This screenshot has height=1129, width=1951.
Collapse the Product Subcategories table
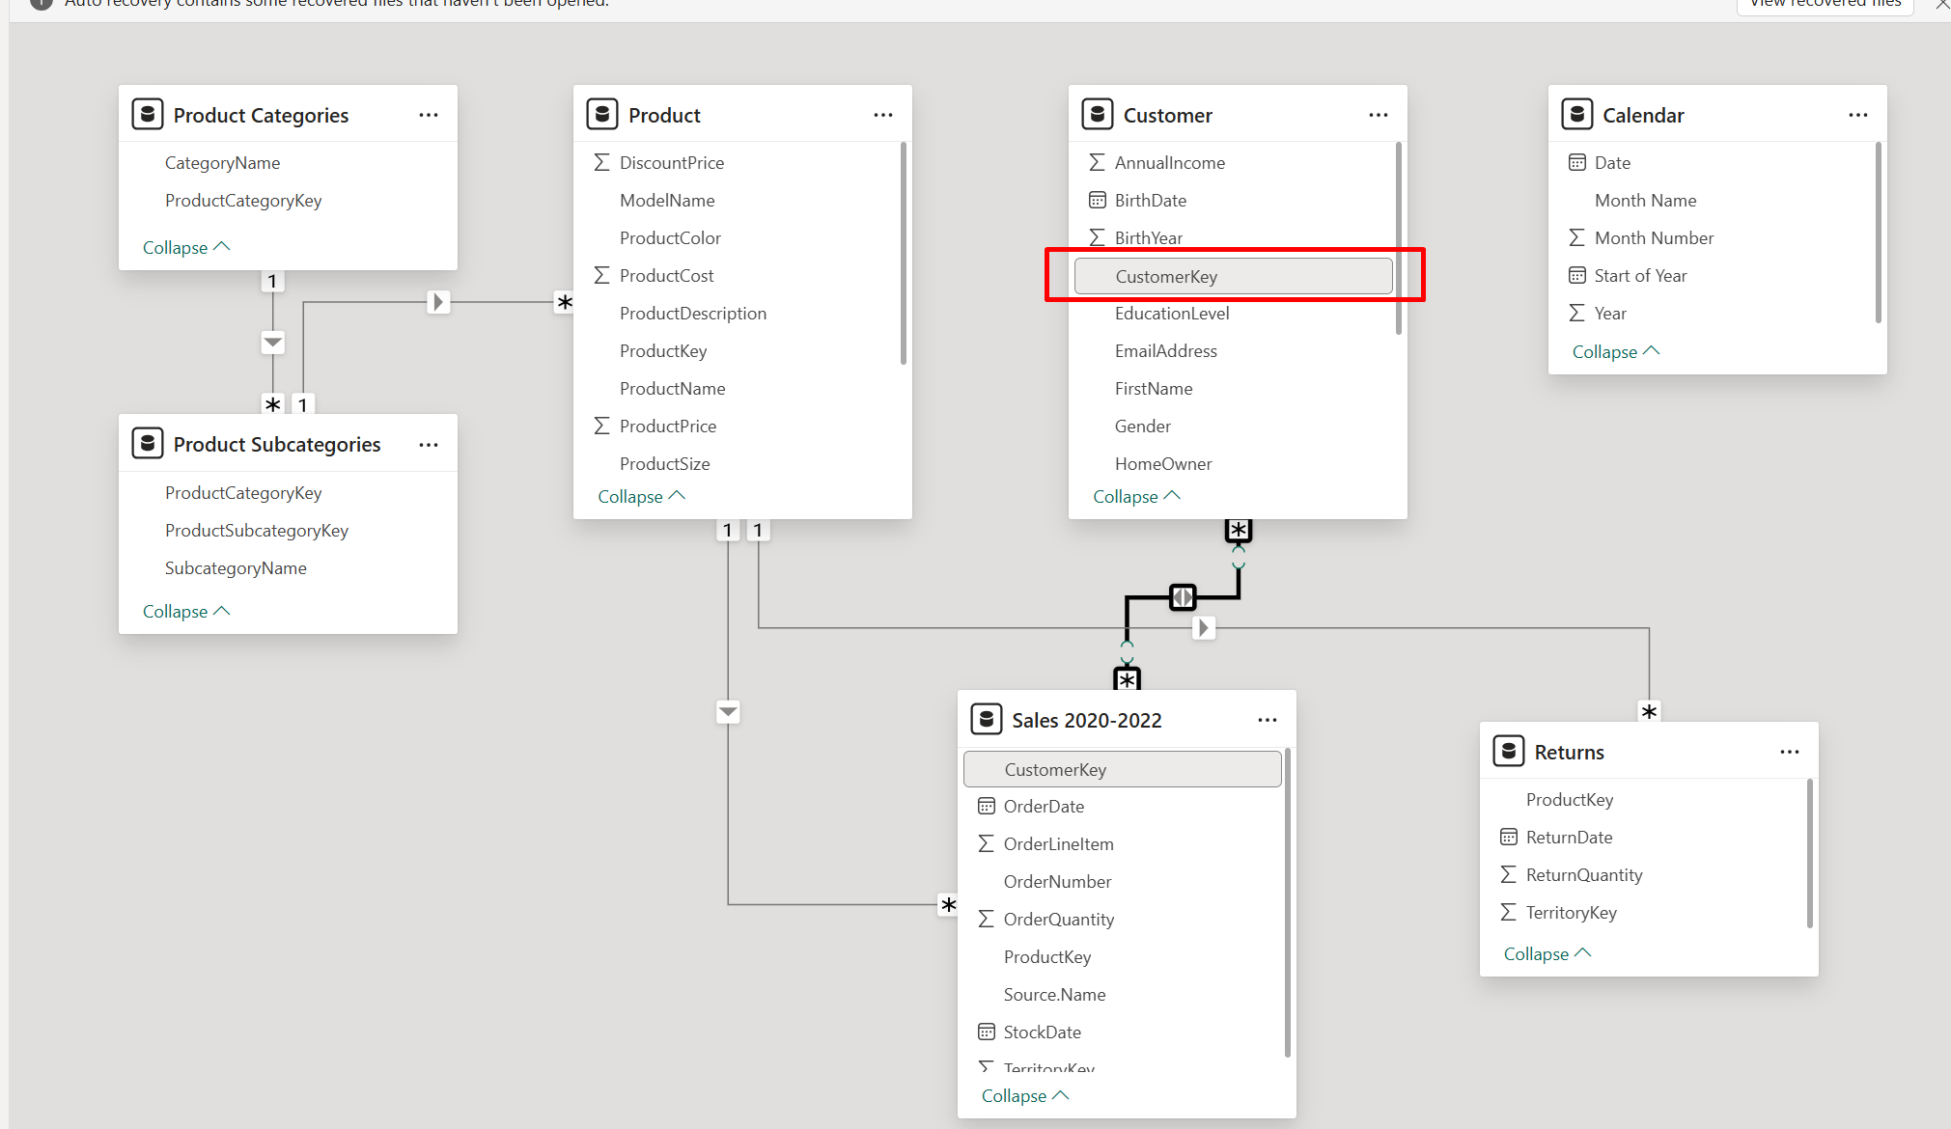point(185,611)
